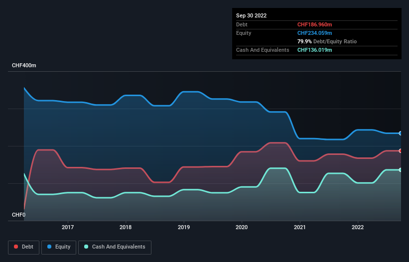Click the 2018 x-axis label
409x262 pixels.
tap(126, 227)
